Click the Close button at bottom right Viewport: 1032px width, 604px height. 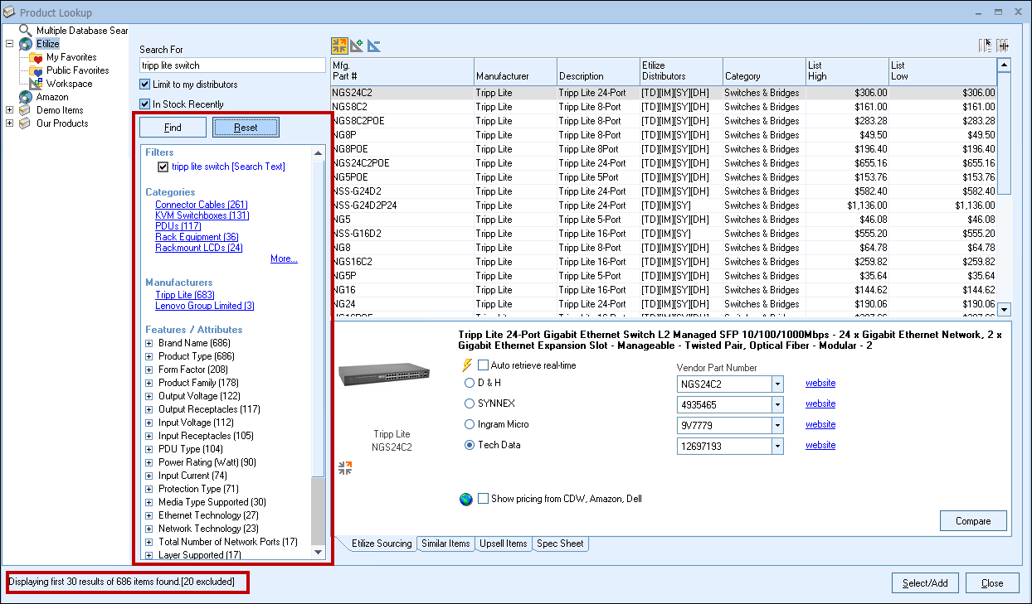[x=992, y=583]
